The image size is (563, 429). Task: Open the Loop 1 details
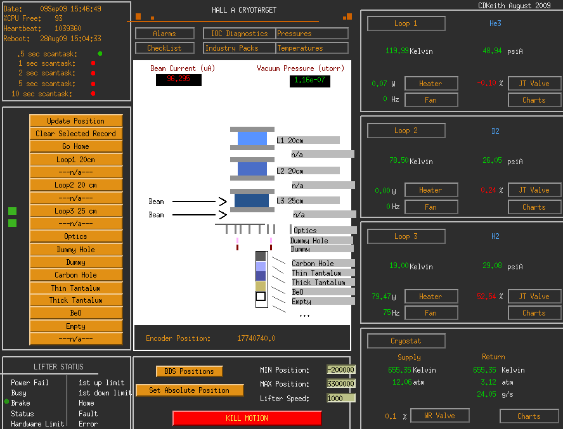(x=406, y=23)
